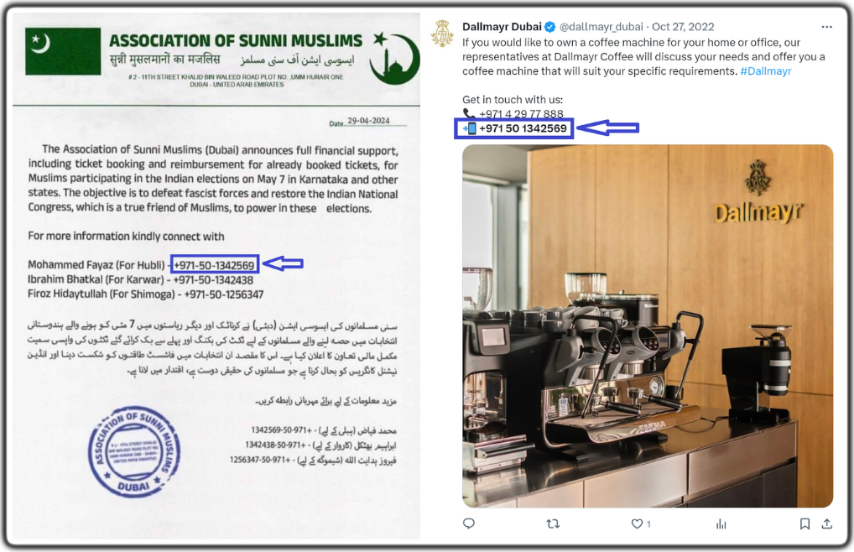Click the Dallmayr Dubai profile avatar
The height and width of the screenshot is (552, 854).
coord(442,34)
